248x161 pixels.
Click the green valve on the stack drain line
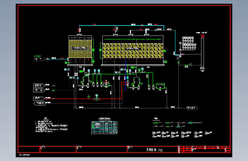click(186, 65)
